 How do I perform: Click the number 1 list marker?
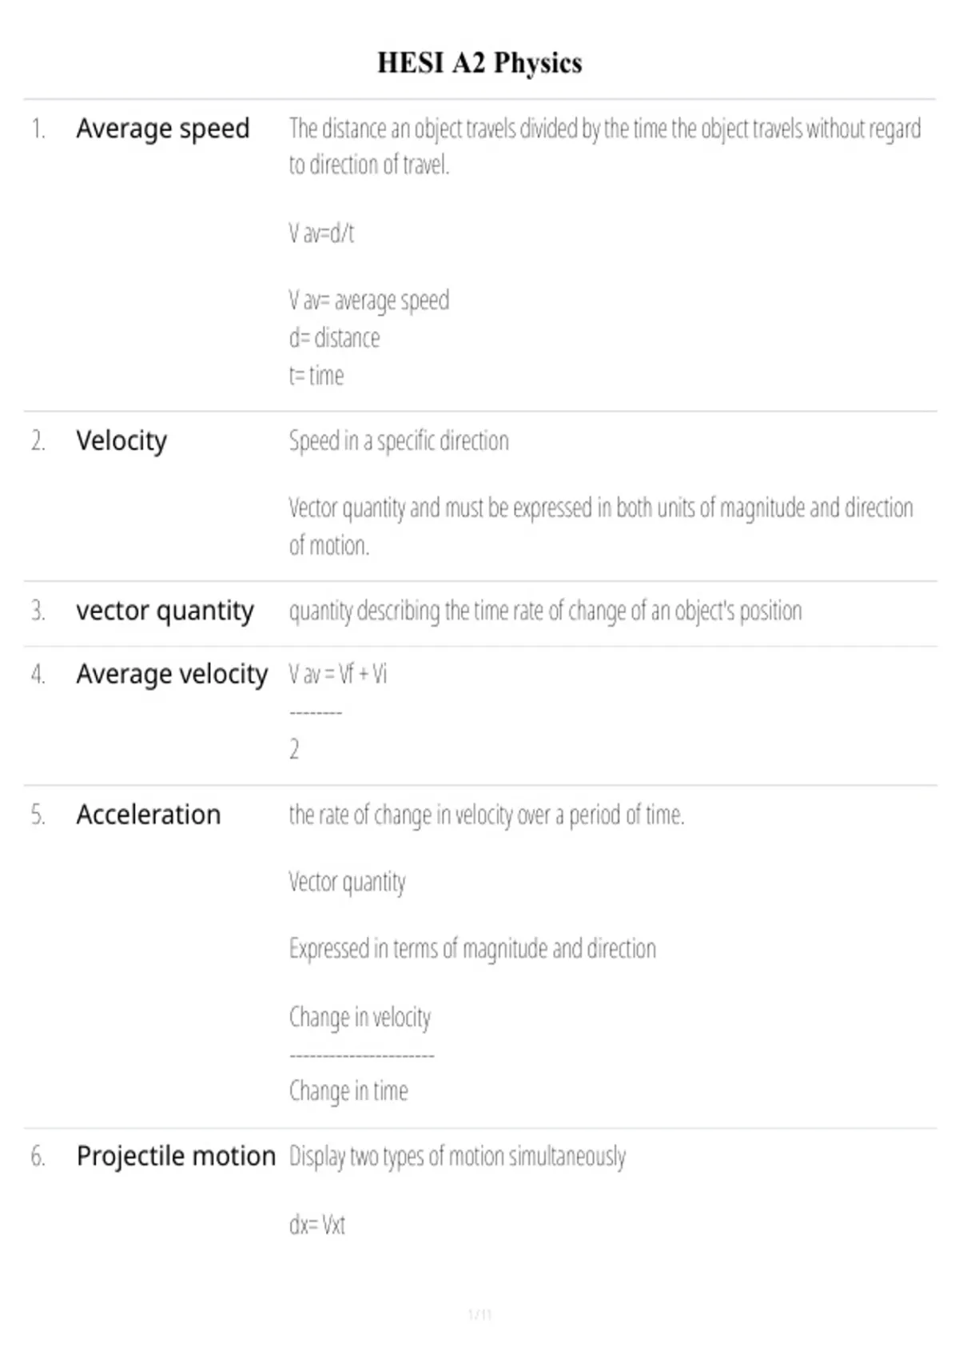(38, 129)
